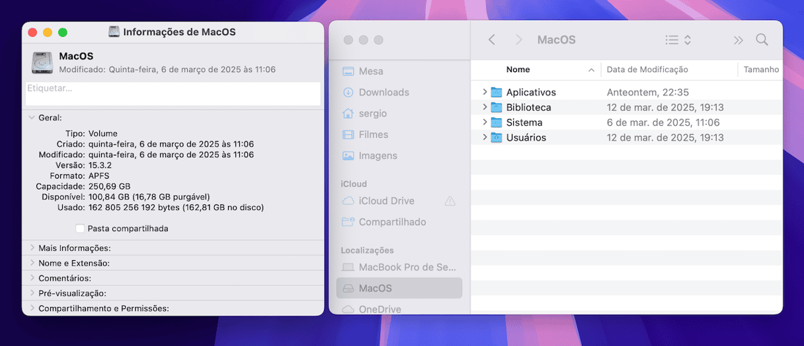This screenshot has height=346, width=804.
Task: Sort by Tamanho column header
Action: pyautogui.click(x=761, y=69)
